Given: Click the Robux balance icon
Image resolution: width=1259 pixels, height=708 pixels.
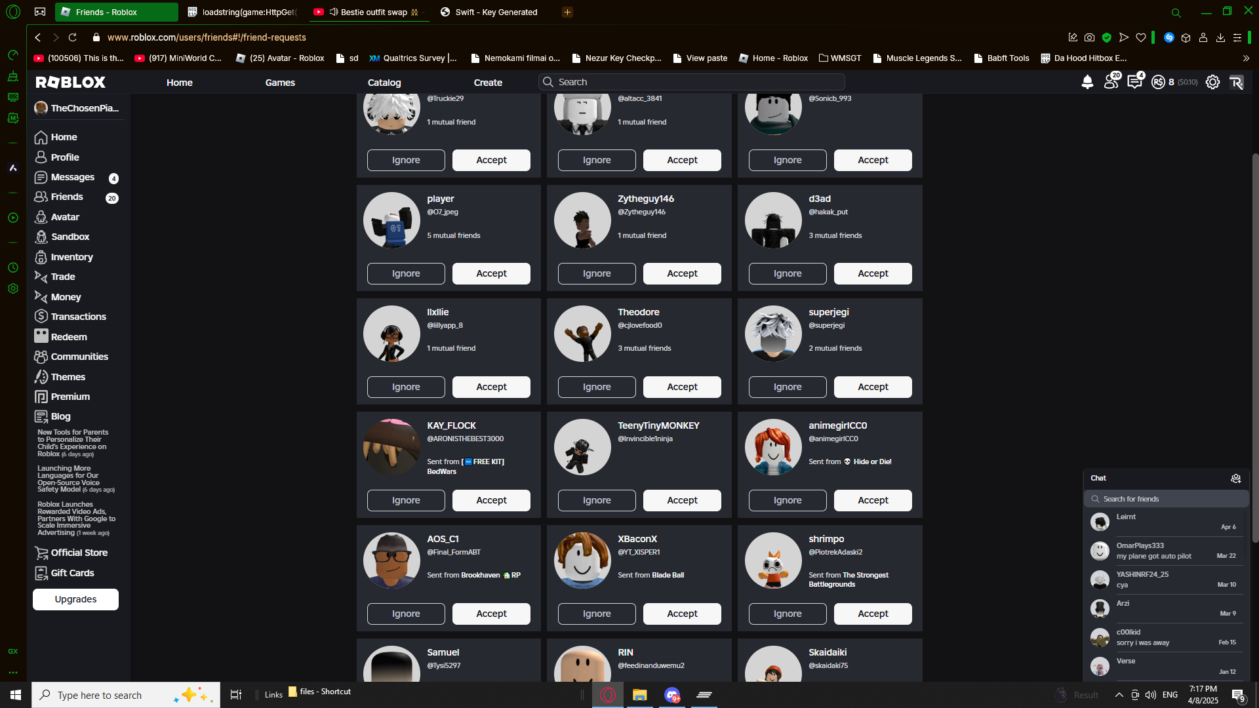Looking at the screenshot, I should [x=1158, y=82].
